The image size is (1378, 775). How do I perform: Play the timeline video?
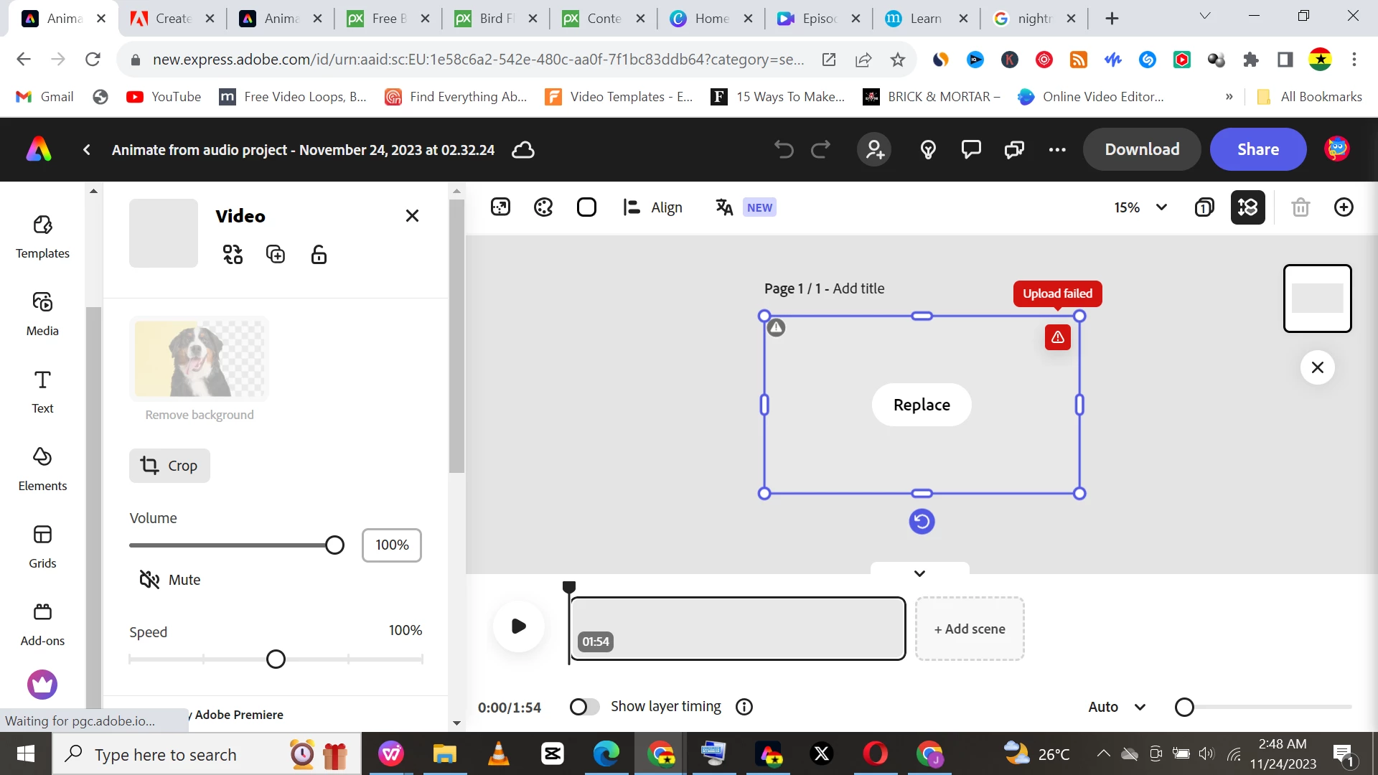(x=518, y=626)
